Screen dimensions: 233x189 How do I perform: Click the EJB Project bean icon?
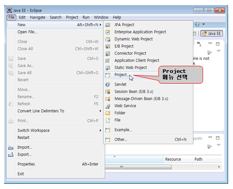tap(108, 46)
